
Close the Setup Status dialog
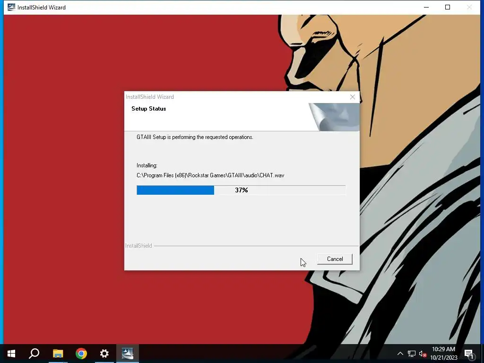[x=353, y=97]
